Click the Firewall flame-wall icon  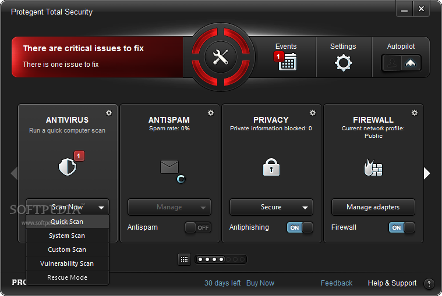[x=373, y=167]
